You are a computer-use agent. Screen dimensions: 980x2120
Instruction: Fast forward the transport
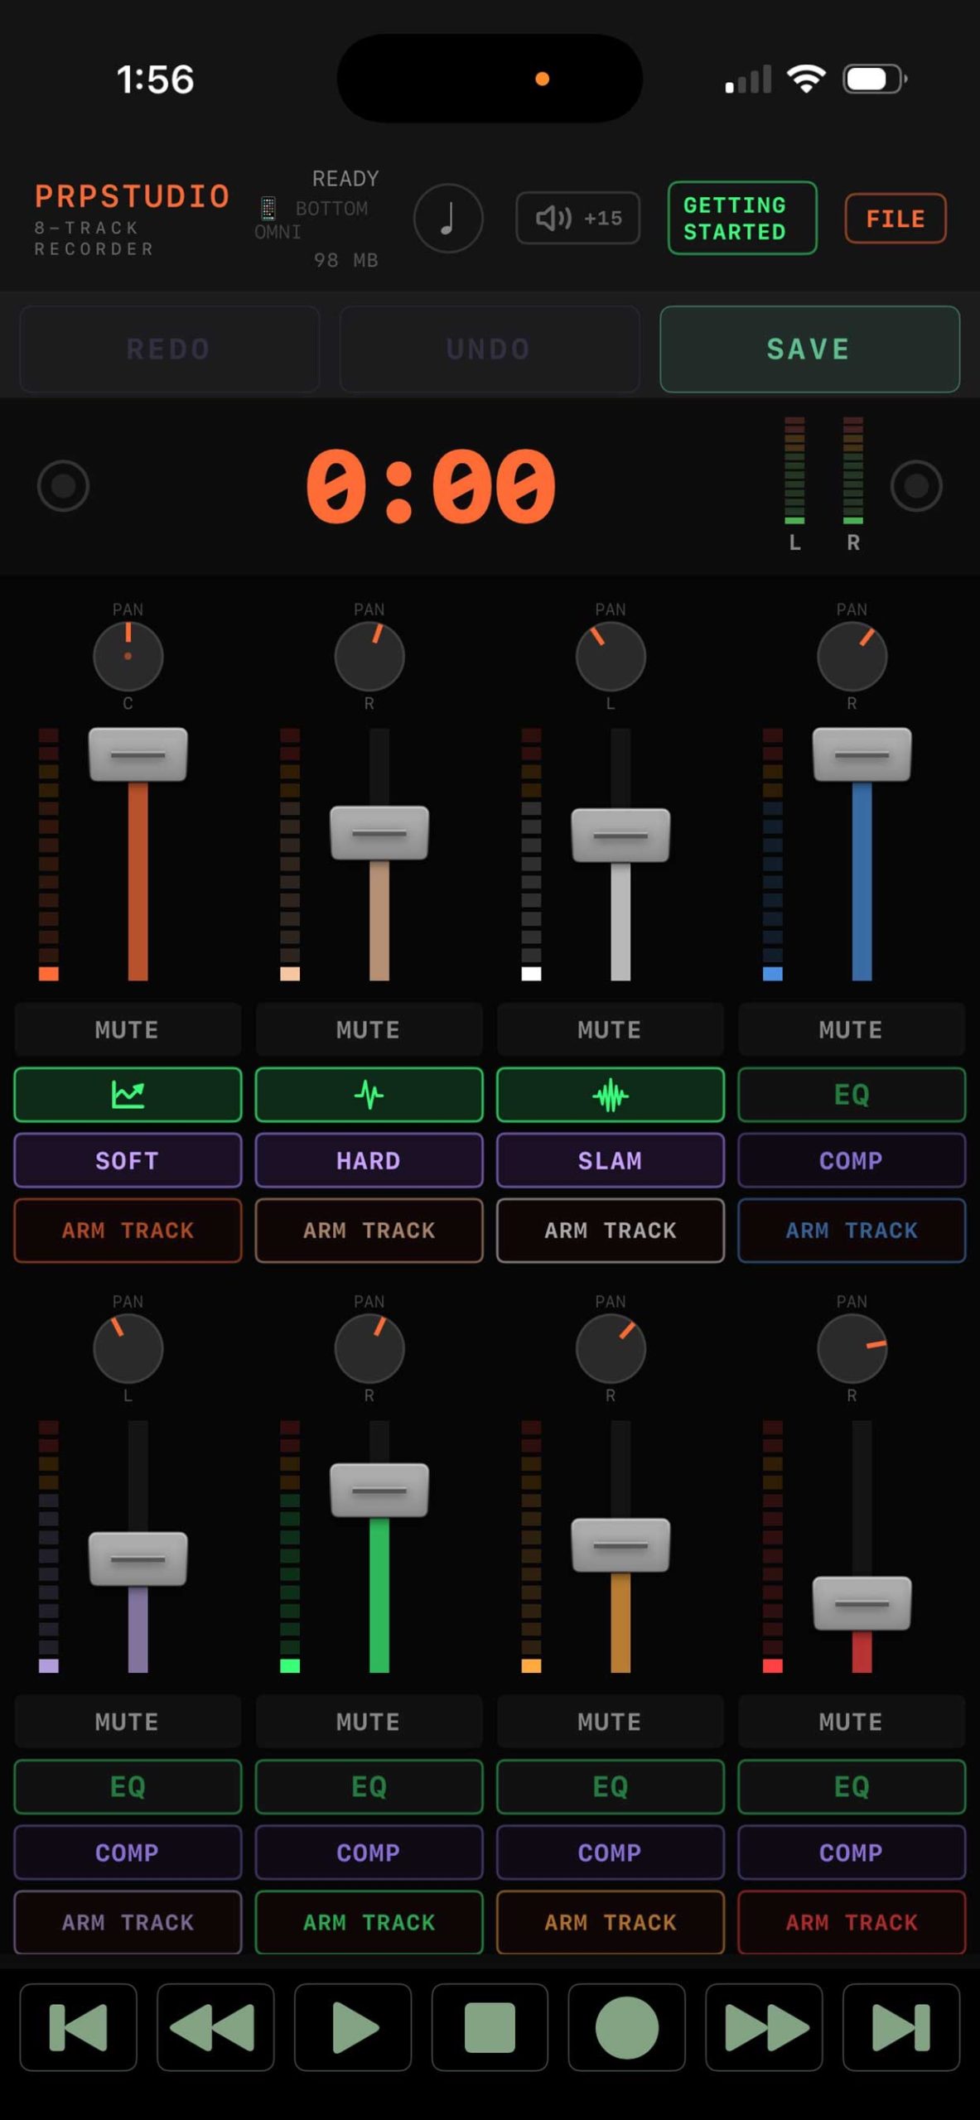764,2027
